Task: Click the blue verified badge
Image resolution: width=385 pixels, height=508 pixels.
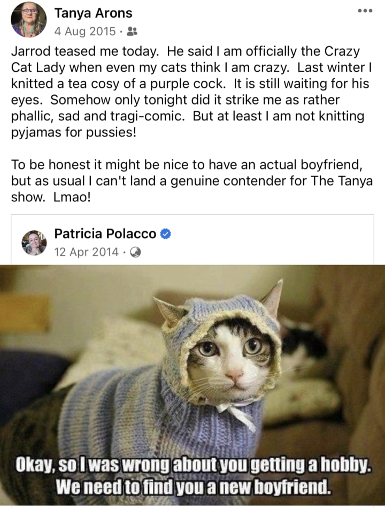Action: tap(166, 233)
